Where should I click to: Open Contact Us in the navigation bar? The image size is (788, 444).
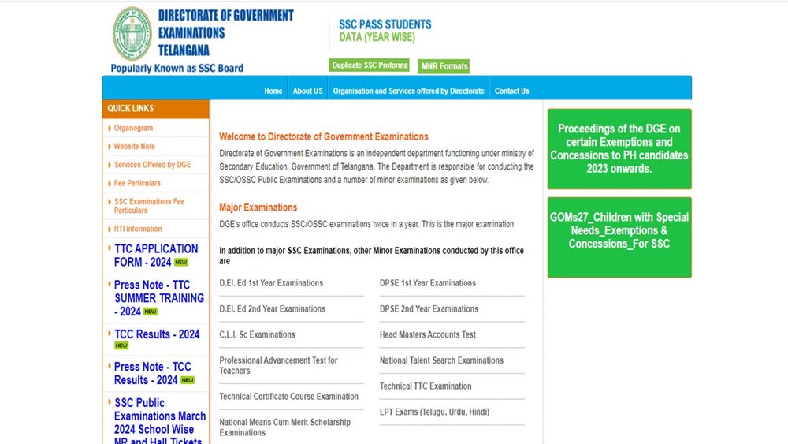coord(511,91)
